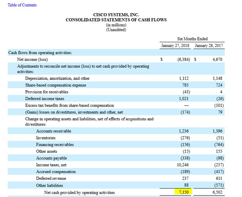Select the January 27, 2018 column header
Viewport: 242px width, 197px height.
(175, 46)
